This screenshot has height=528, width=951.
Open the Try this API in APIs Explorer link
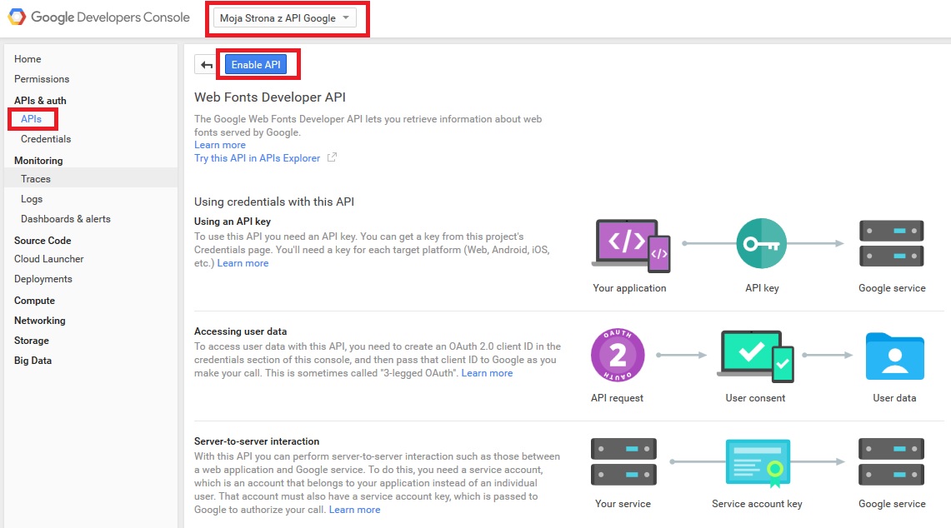point(257,157)
